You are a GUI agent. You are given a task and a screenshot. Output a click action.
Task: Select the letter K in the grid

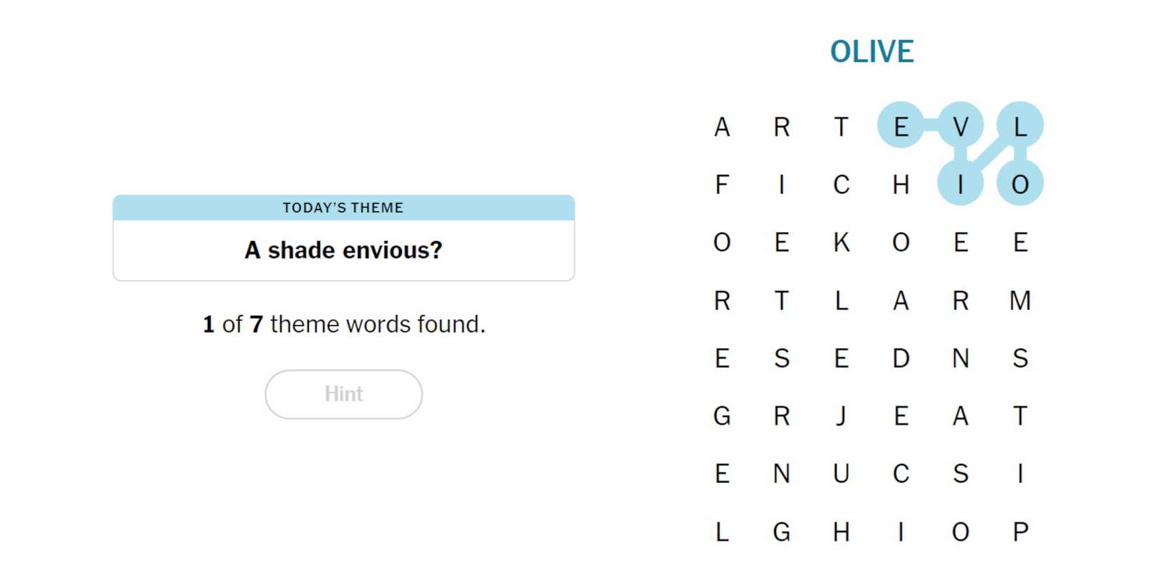coord(841,243)
